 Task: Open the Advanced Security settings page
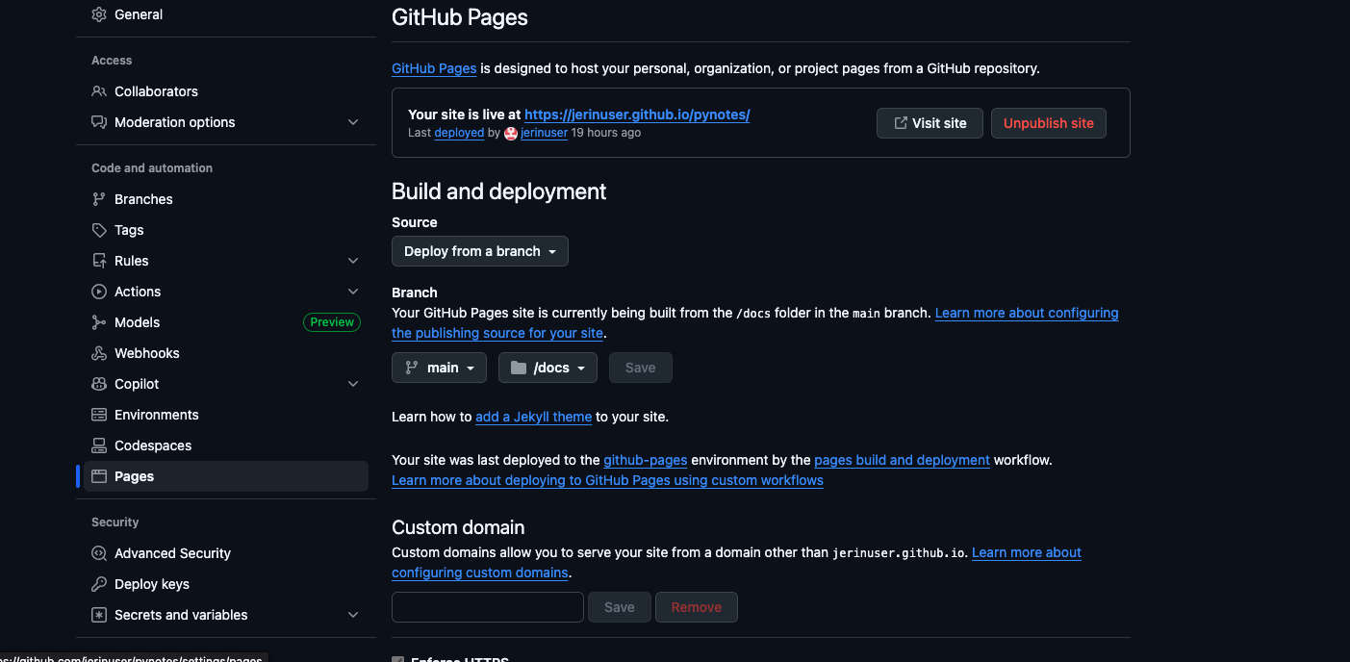(x=172, y=553)
